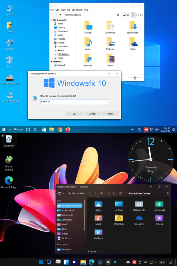Open the OneDrive folder in Dolphin
This screenshot has height=266, width=177.
[x=139, y=220]
